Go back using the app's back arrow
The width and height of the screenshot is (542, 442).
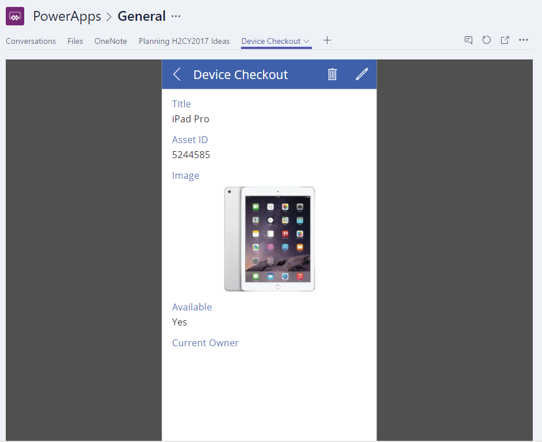(x=176, y=74)
